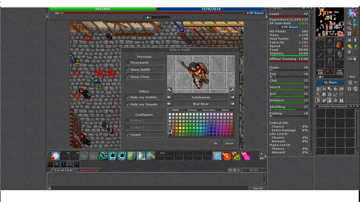Click the speaker icon beside chat input
This screenshot has height=202, width=360.
49,188
